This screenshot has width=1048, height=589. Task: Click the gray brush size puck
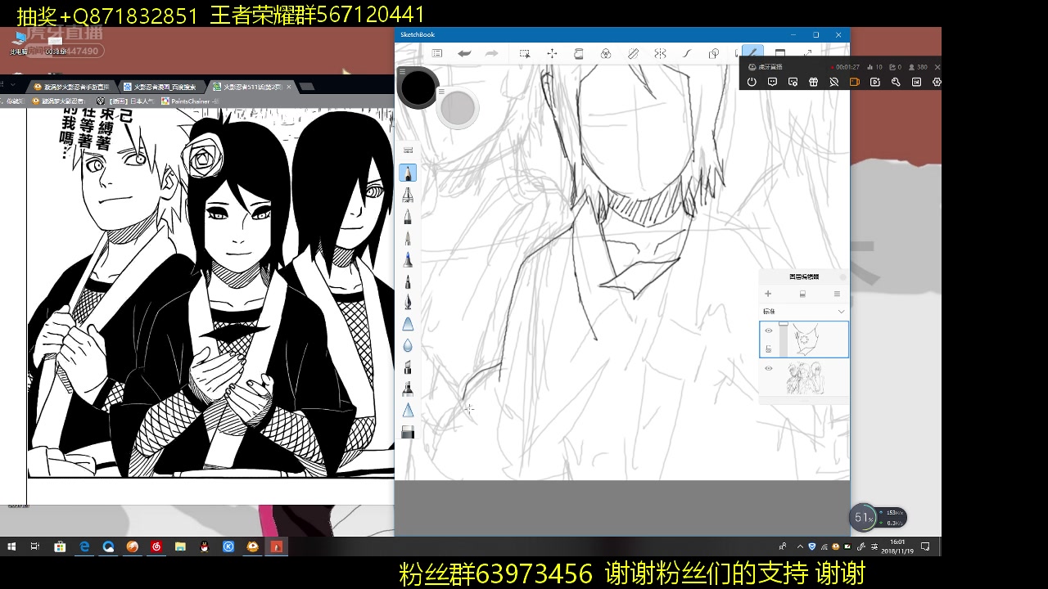[x=457, y=108]
